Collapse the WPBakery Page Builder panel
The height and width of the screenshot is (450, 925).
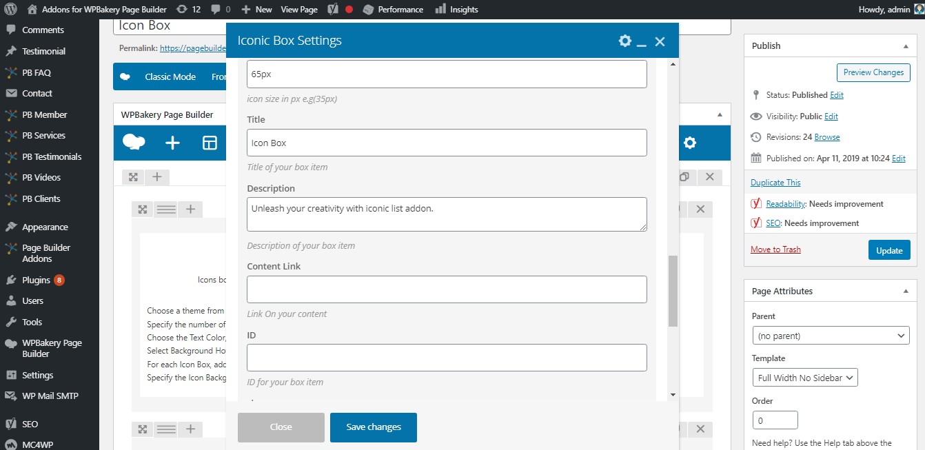coord(719,114)
